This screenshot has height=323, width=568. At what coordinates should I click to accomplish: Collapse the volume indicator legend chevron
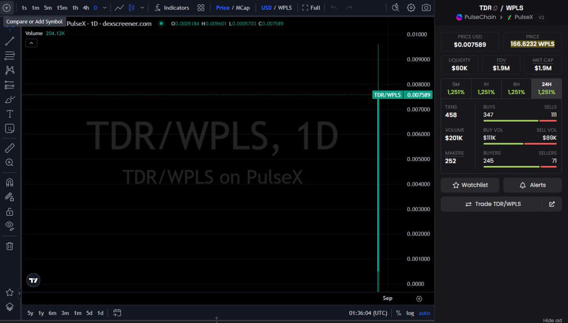tap(31, 43)
